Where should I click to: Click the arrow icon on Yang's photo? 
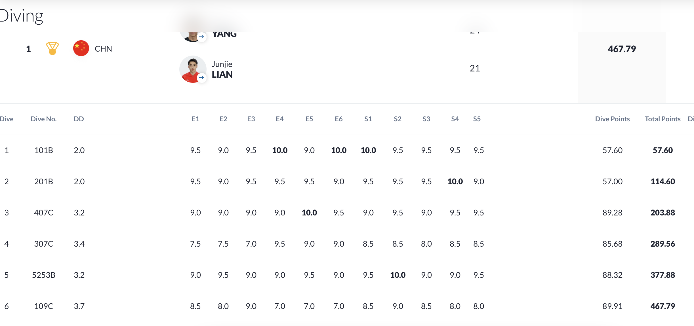click(201, 37)
